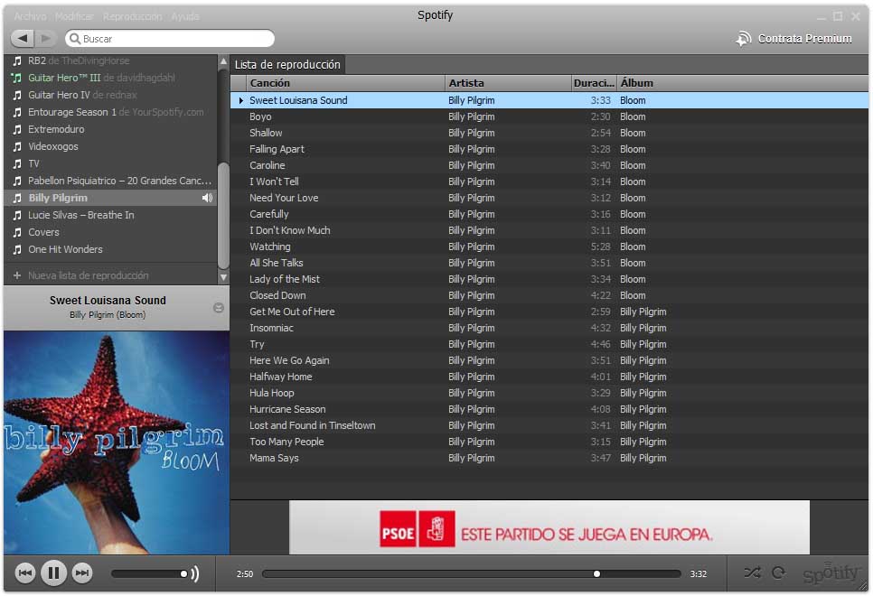The height and width of the screenshot is (596, 873).
Task: Click the note icon beside Extremoduro
Action: 17,129
